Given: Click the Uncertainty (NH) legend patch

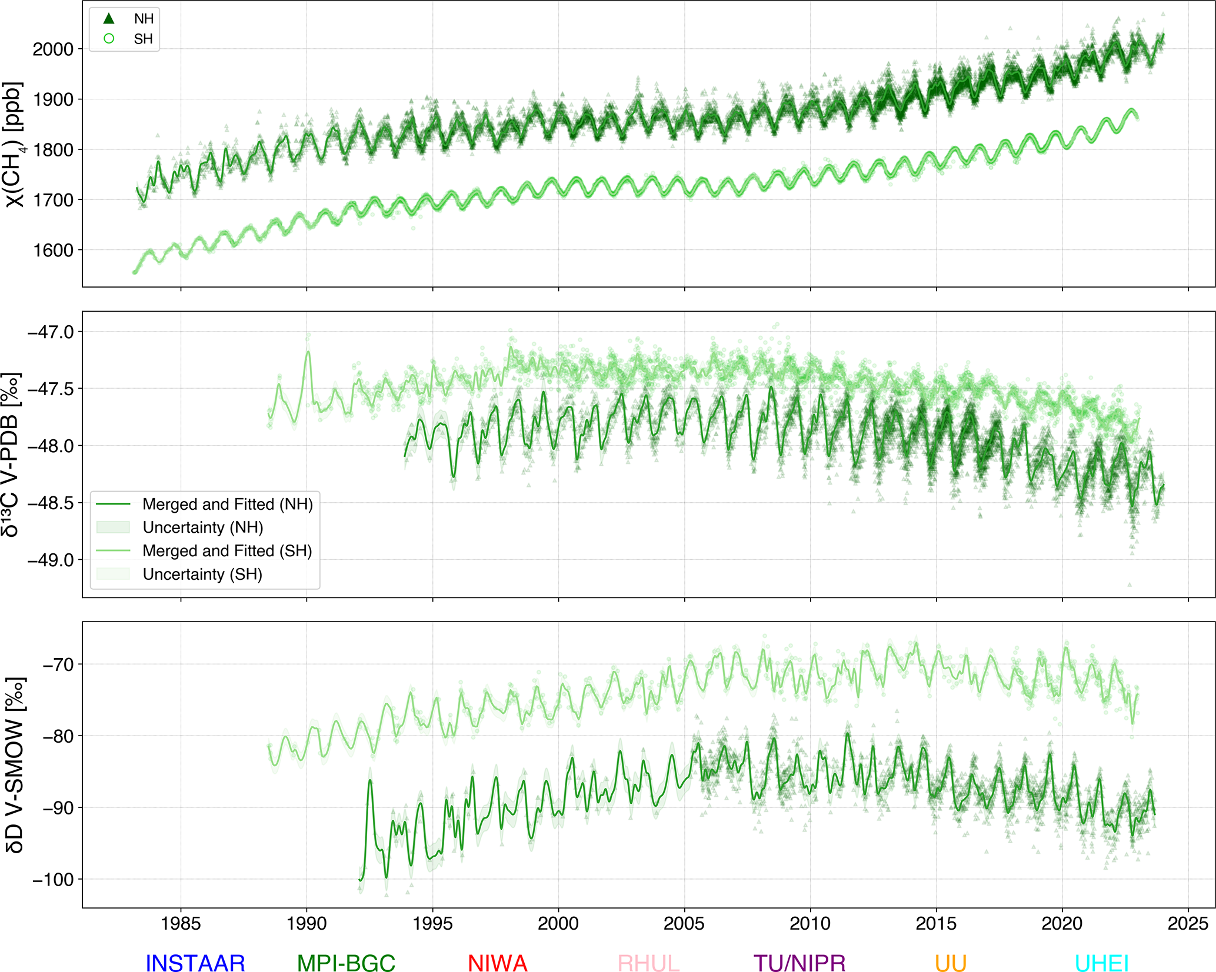Looking at the screenshot, I should pyautogui.click(x=113, y=527).
